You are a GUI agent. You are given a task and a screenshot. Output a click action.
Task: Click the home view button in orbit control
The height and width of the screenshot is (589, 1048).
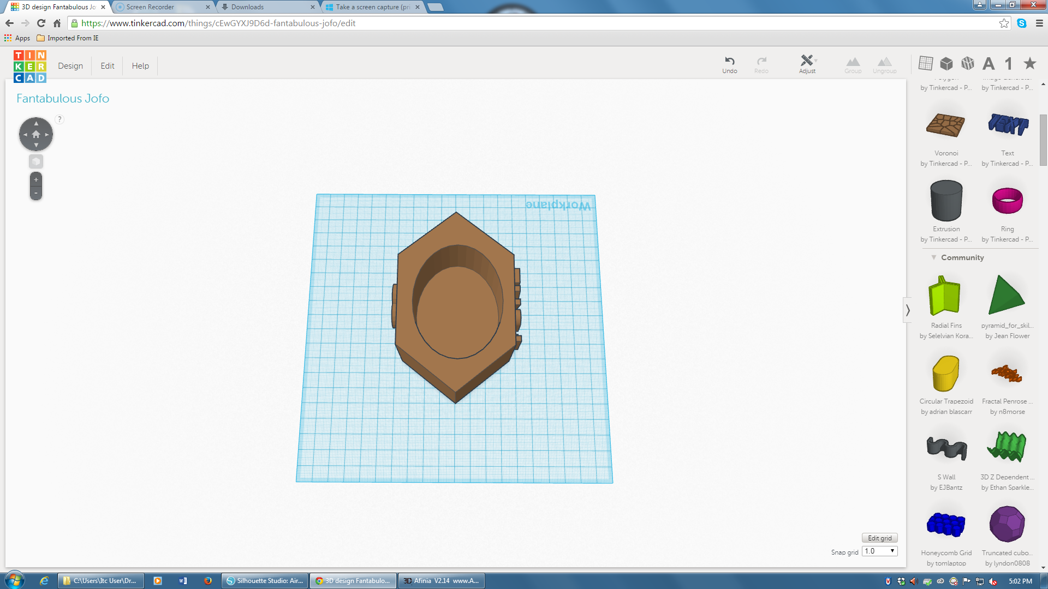tap(36, 134)
